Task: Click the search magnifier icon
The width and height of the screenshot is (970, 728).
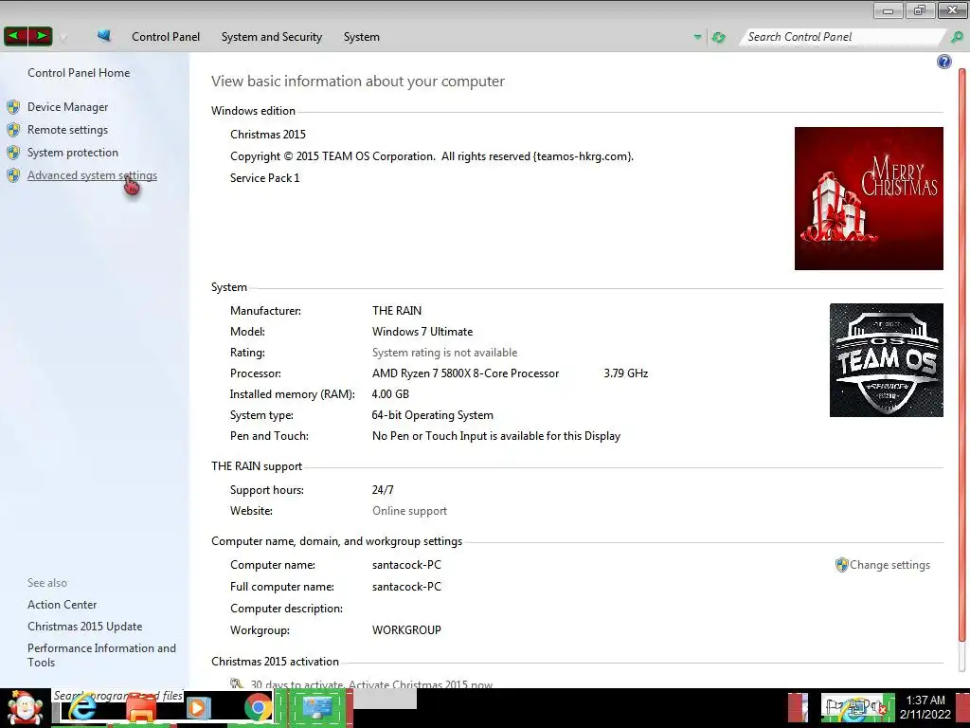Action: point(957,37)
